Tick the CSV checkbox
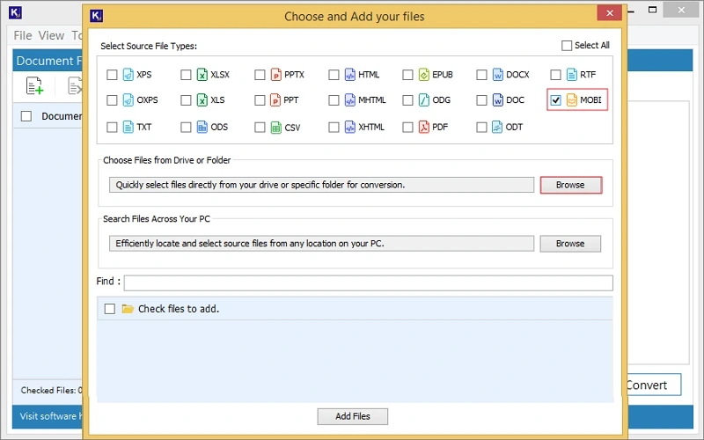The image size is (704, 440). 260,128
